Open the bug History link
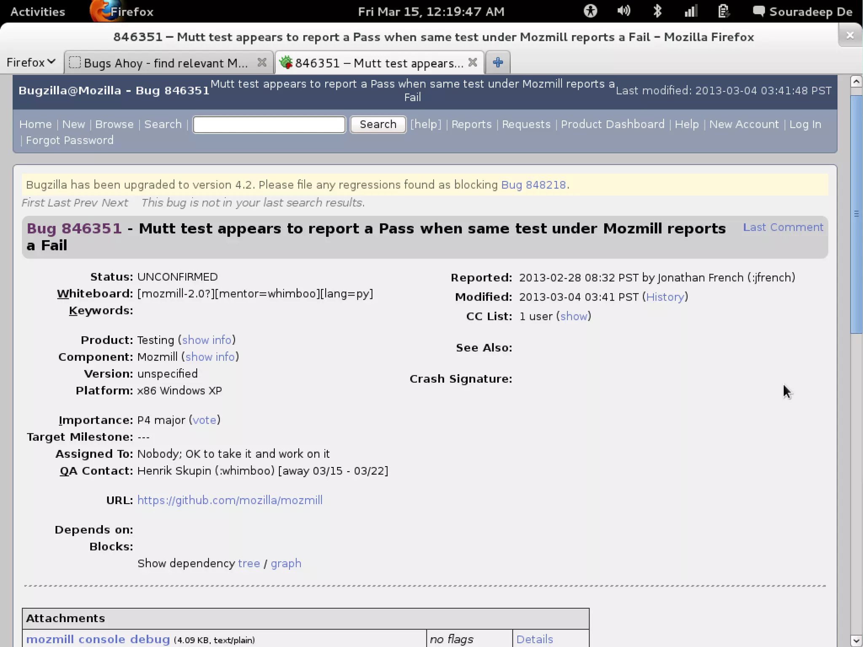 [x=665, y=297]
